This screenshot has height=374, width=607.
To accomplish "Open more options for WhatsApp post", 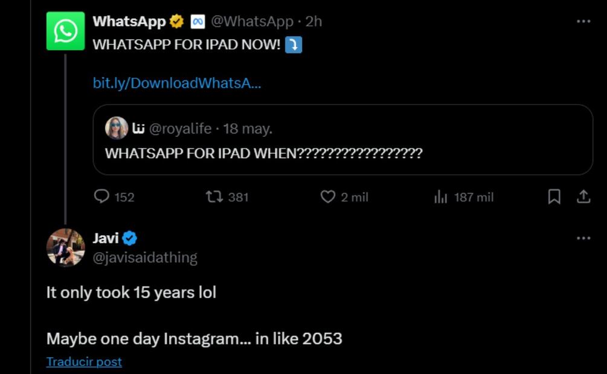I will pyautogui.click(x=583, y=22).
